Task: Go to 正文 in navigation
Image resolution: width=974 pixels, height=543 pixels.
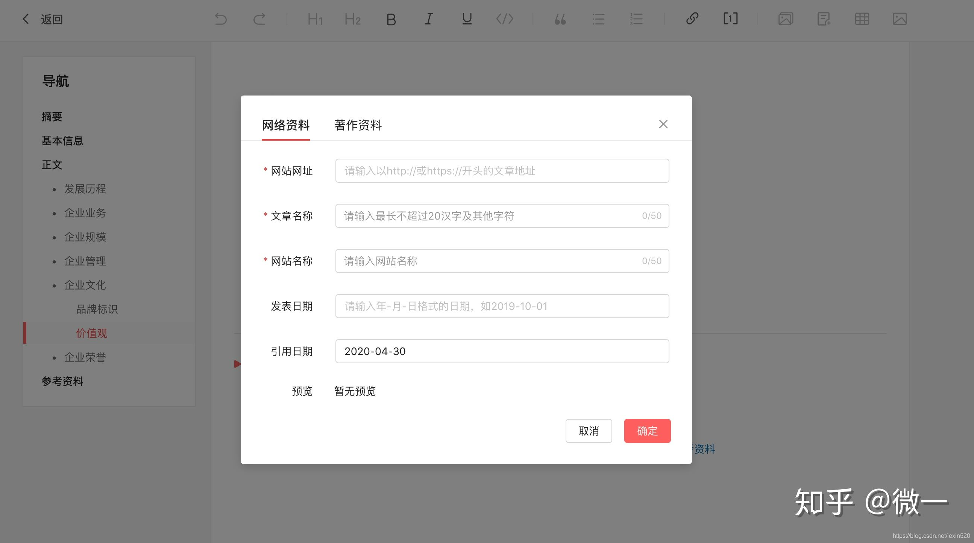Action: 52,165
